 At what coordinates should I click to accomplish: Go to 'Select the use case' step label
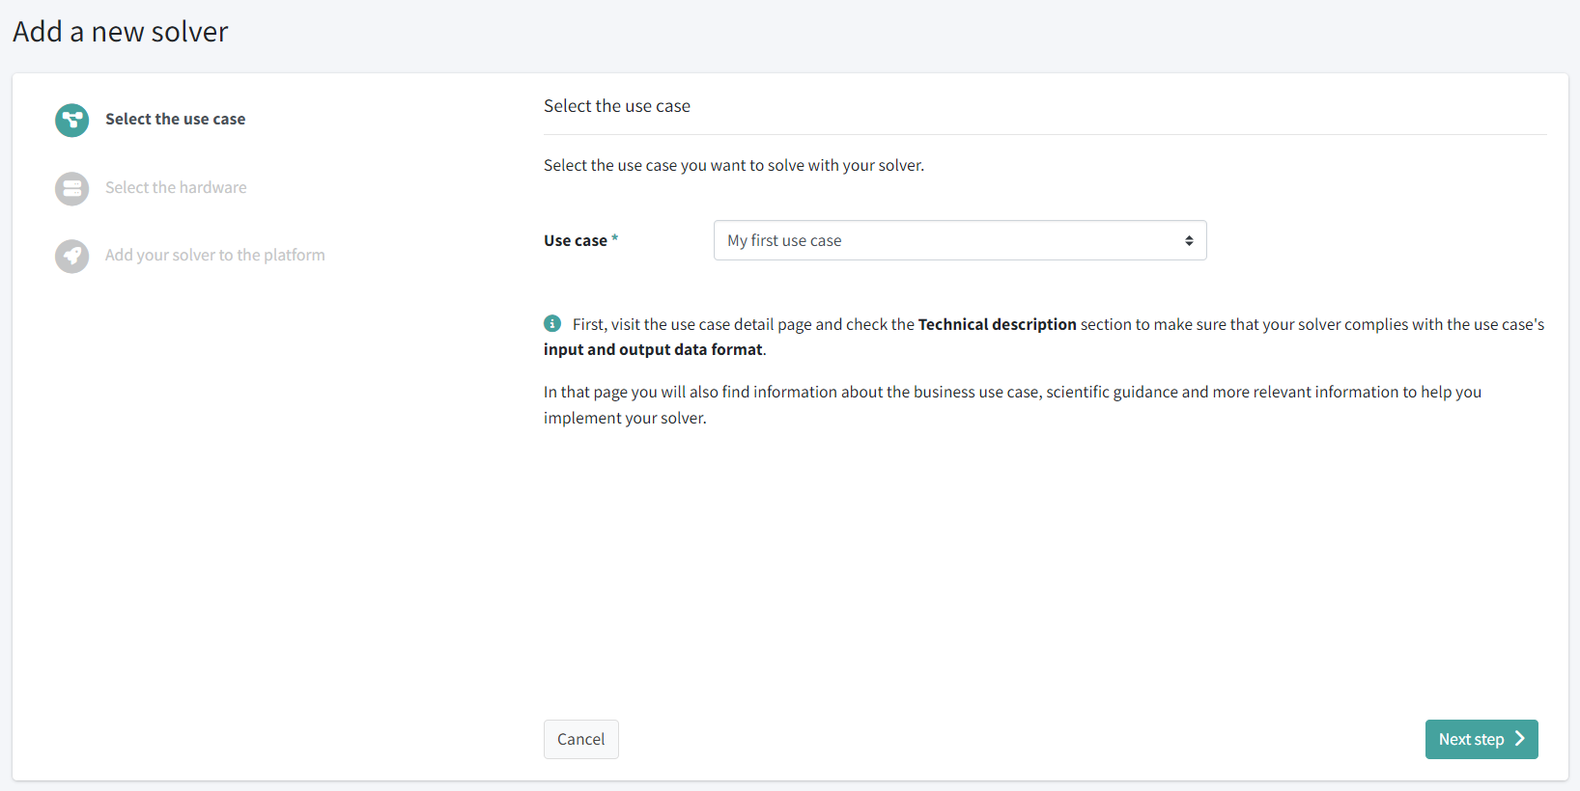point(175,120)
